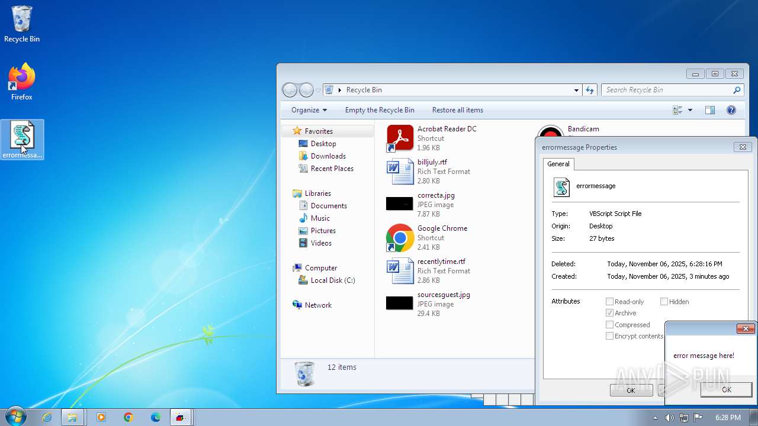Viewport: 758px width, 426px height.
Task: Toggle the Archive checkbox
Action: point(609,313)
